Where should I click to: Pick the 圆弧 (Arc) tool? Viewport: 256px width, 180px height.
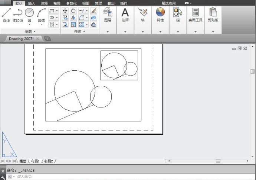click(42, 14)
